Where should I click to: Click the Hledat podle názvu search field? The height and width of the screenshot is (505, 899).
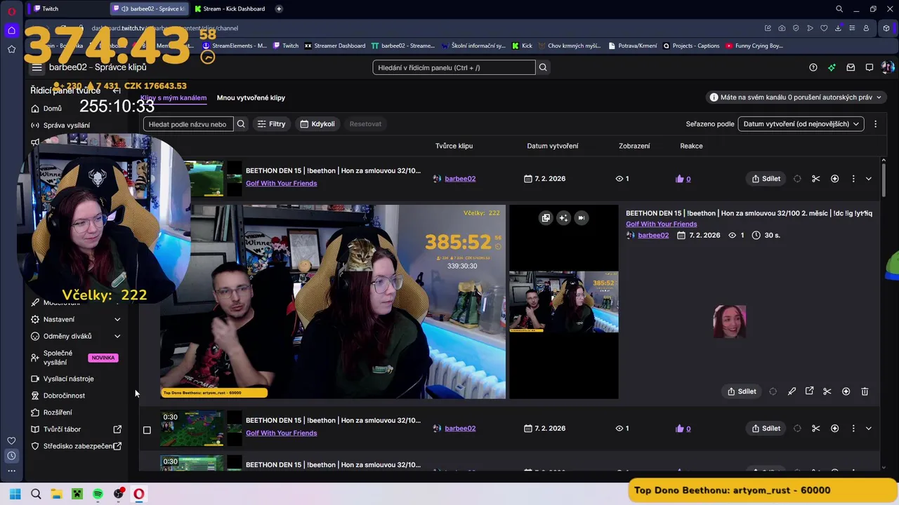[188, 124]
